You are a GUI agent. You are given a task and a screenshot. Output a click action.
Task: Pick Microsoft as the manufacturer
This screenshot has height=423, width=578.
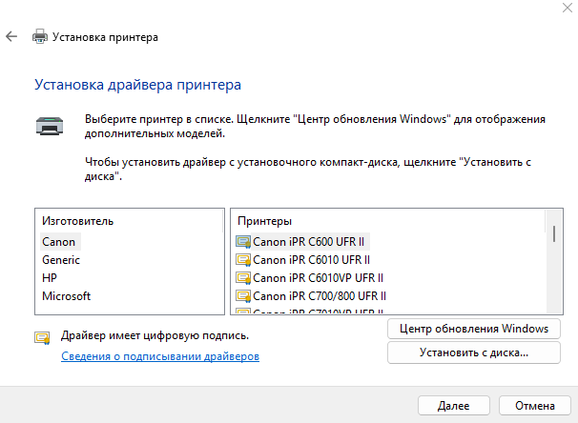pyautogui.click(x=67, y=296)
